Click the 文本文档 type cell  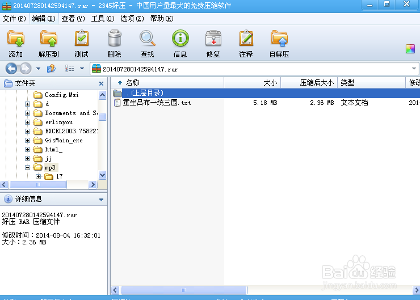354,103
